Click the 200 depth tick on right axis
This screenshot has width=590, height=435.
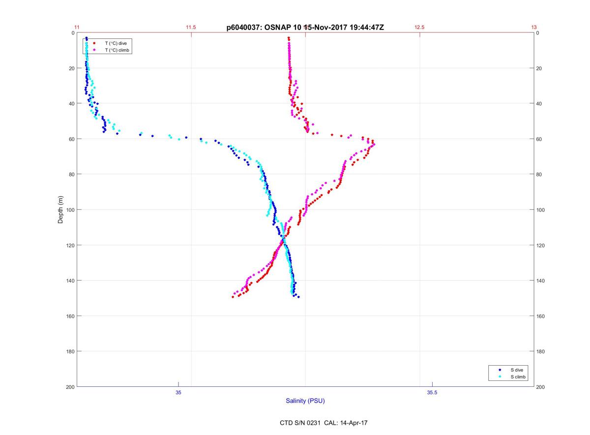[541, 387]
